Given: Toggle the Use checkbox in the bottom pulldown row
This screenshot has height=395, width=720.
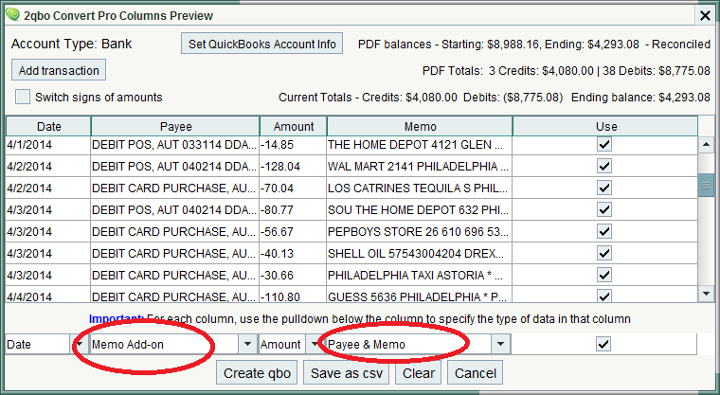Looking at the screenshot, I should [604, 345].
